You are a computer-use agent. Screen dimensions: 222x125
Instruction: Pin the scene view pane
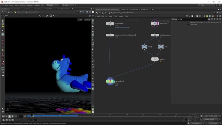(x=81, y=12)
